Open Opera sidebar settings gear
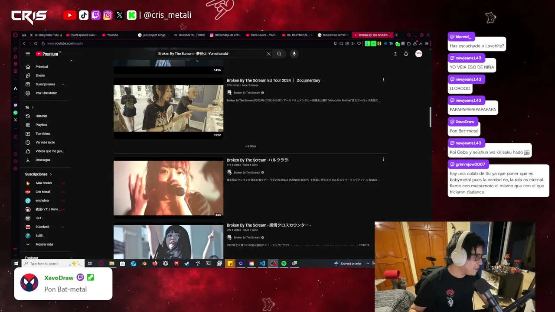The height and width of the screenshot is (312, 555). 16,169
